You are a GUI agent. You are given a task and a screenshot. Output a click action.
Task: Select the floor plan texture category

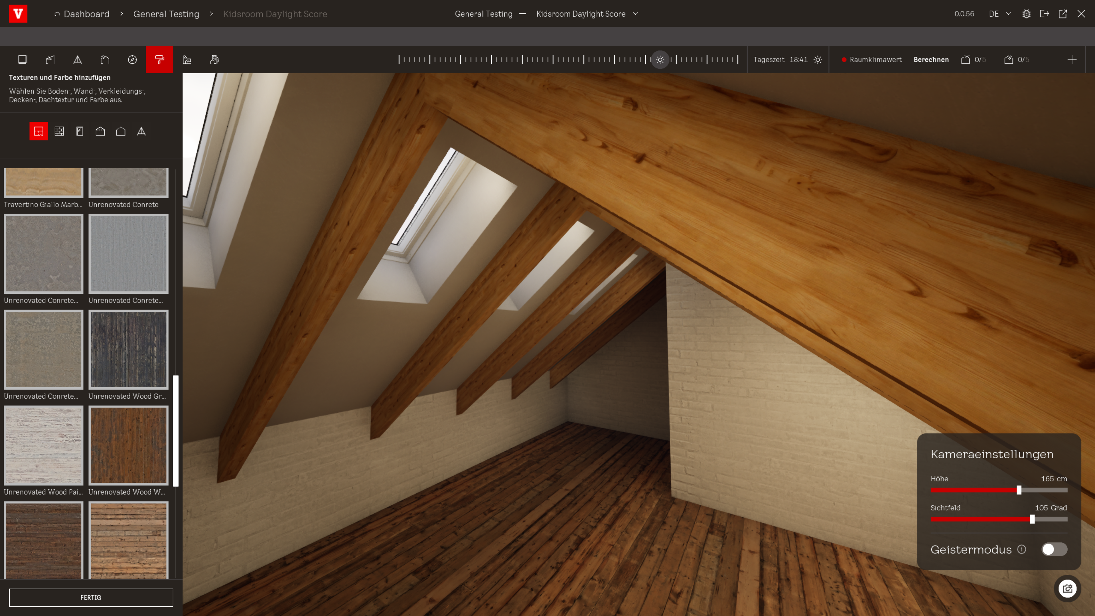coord(39,131)
